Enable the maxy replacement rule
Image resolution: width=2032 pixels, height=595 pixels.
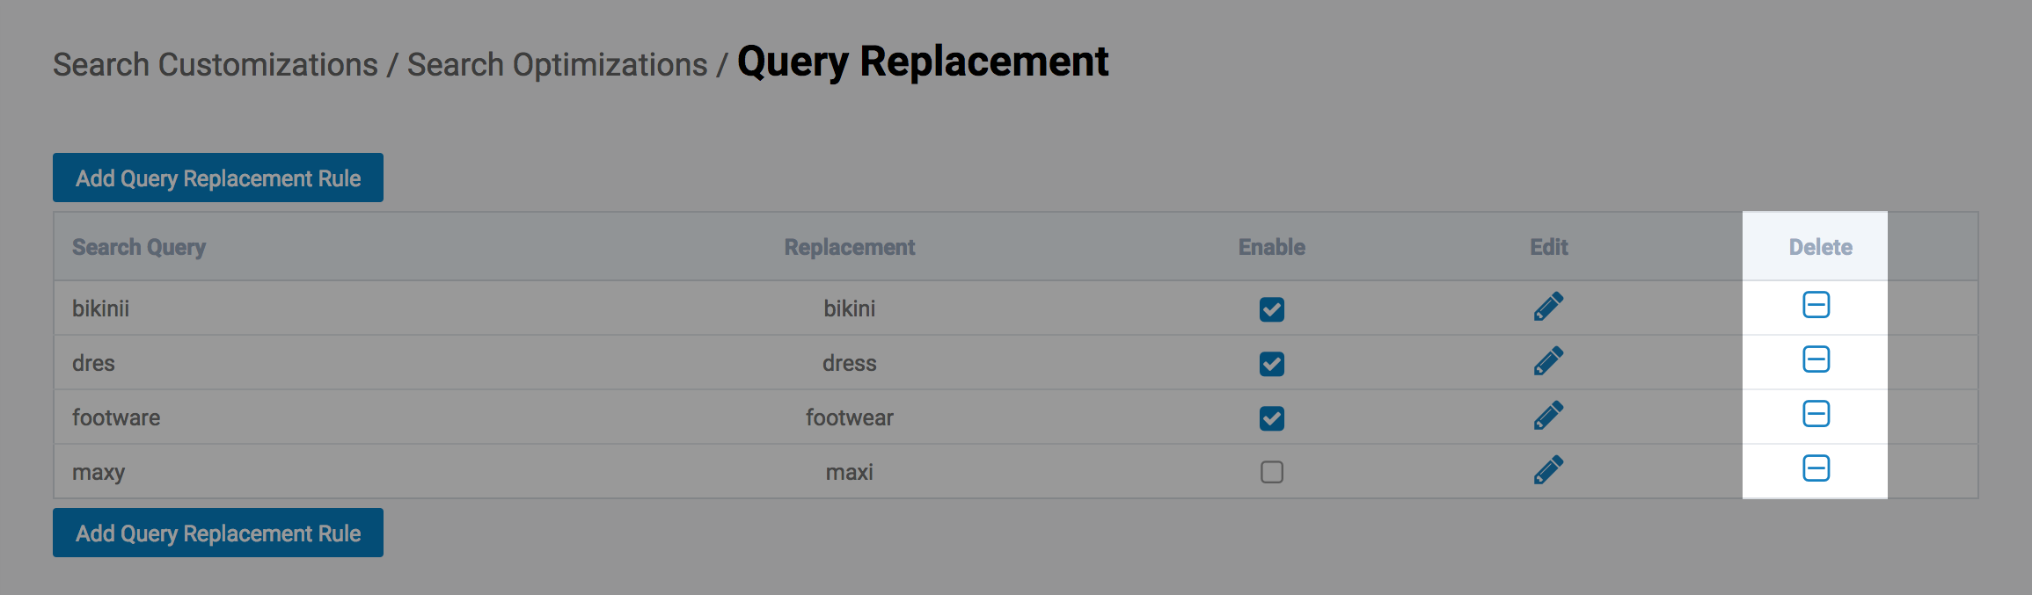(1271, 473)
